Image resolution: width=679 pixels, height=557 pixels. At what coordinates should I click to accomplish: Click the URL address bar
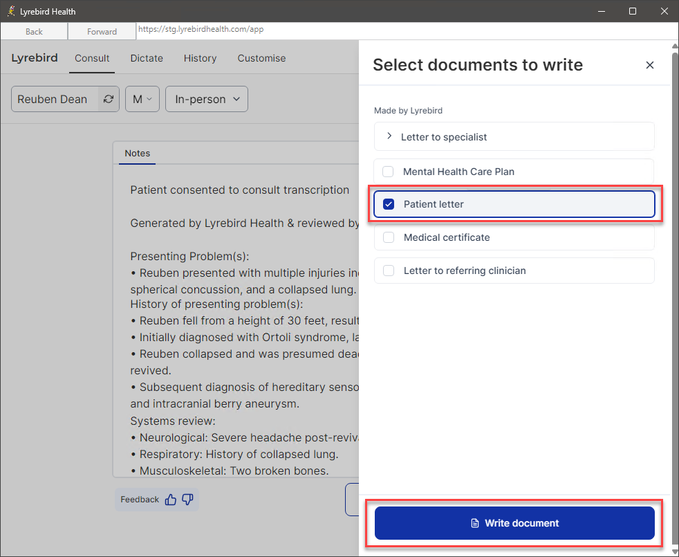coord(406,30)
